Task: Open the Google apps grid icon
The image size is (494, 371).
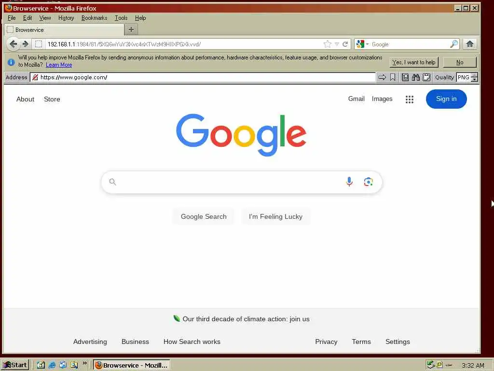Action: (x=410, y=100)
